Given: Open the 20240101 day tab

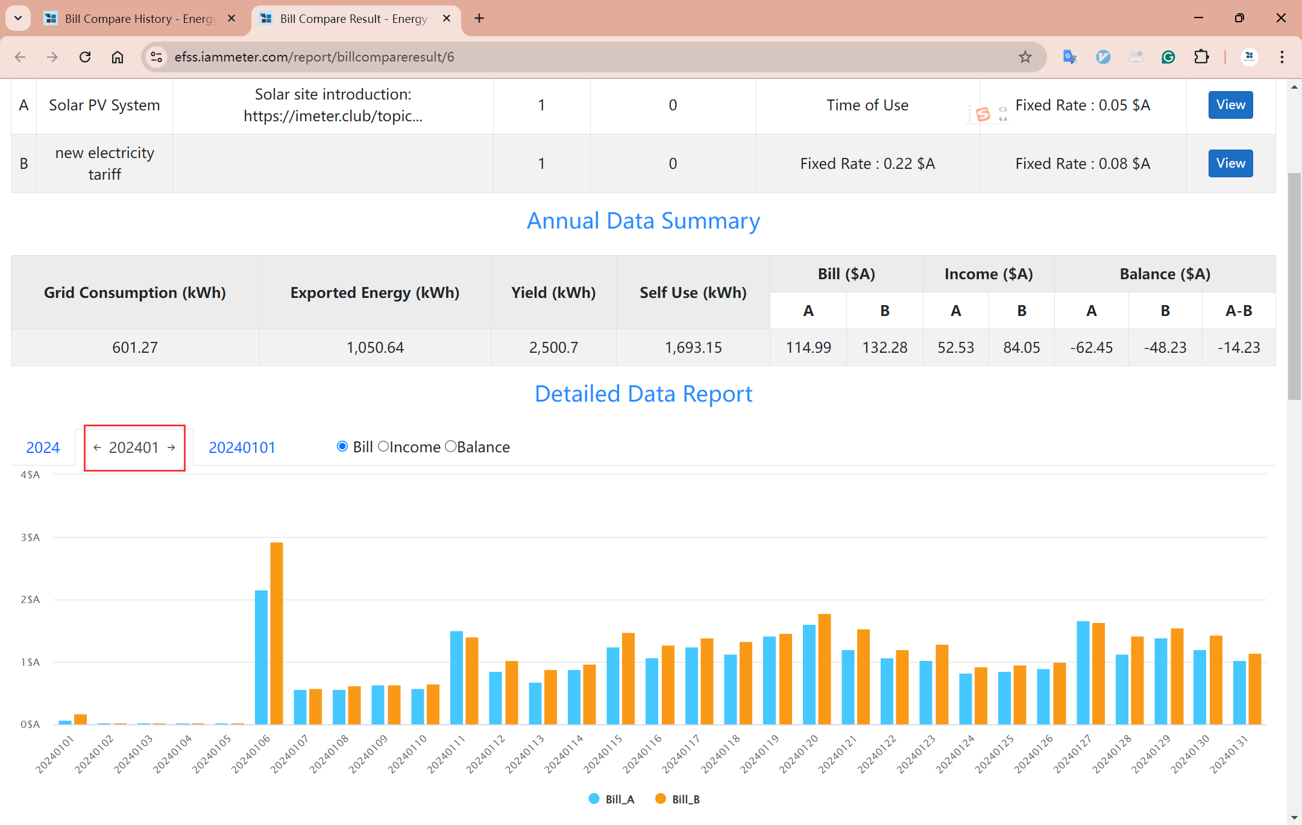Looking at the screenshot, I should pos(242,447).
